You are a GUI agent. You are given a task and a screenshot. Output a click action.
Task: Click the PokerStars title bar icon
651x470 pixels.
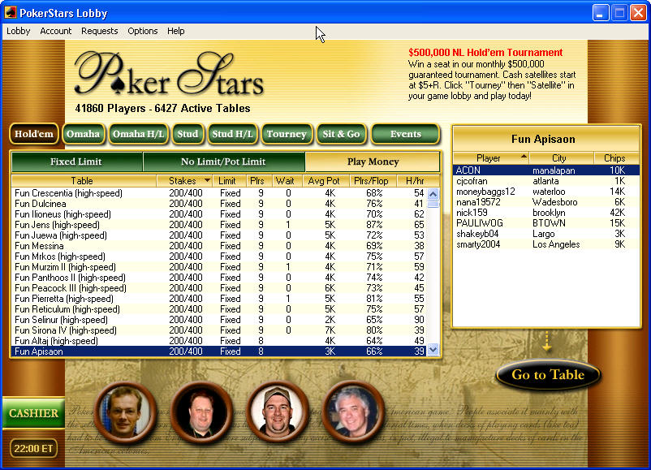click(x=11, y=13)
